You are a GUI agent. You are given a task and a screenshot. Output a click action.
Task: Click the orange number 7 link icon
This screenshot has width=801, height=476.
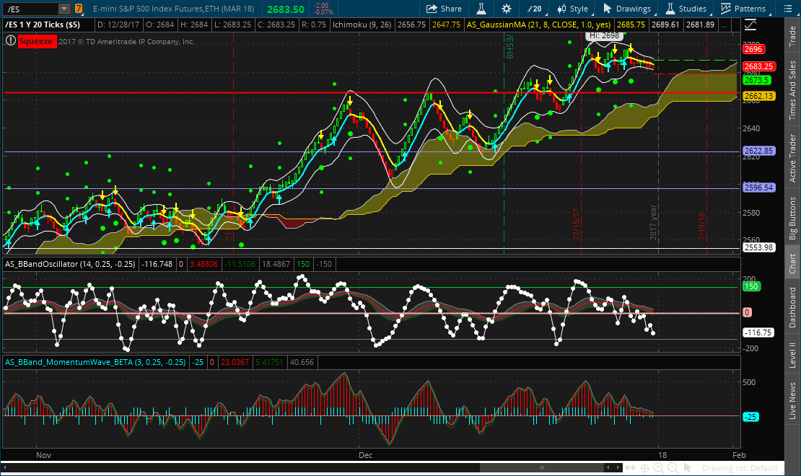[x=78, y=9]
